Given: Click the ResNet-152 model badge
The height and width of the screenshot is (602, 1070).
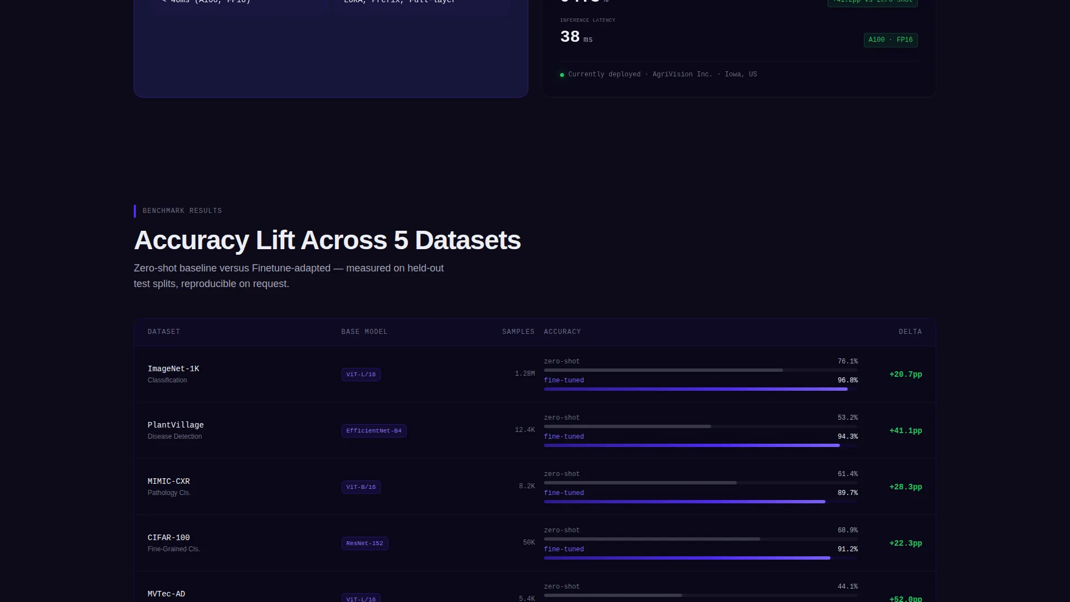Looking at the screenshot, I should 365,543.
